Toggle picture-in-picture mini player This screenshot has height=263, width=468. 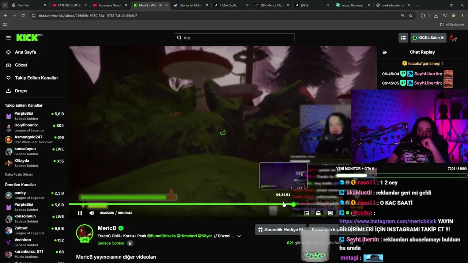307,213
